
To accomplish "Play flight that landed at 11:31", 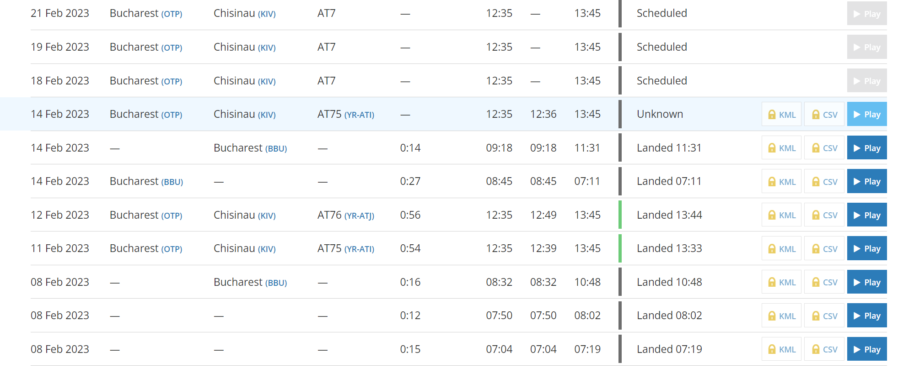I will [x=866, y=148].
